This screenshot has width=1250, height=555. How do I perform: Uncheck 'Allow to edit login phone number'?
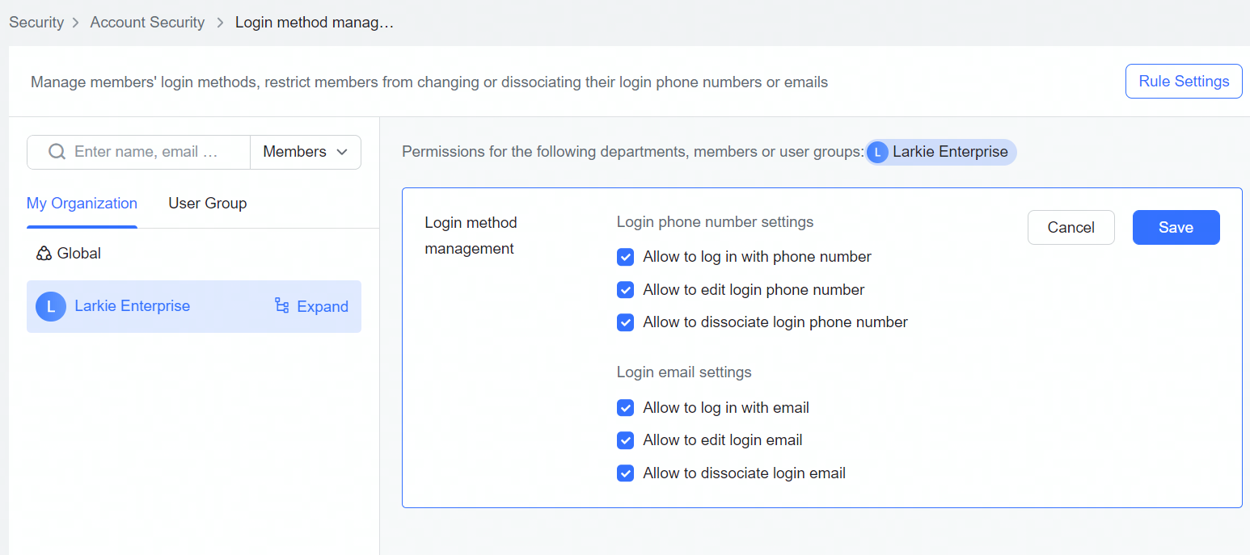click(625, 289)
